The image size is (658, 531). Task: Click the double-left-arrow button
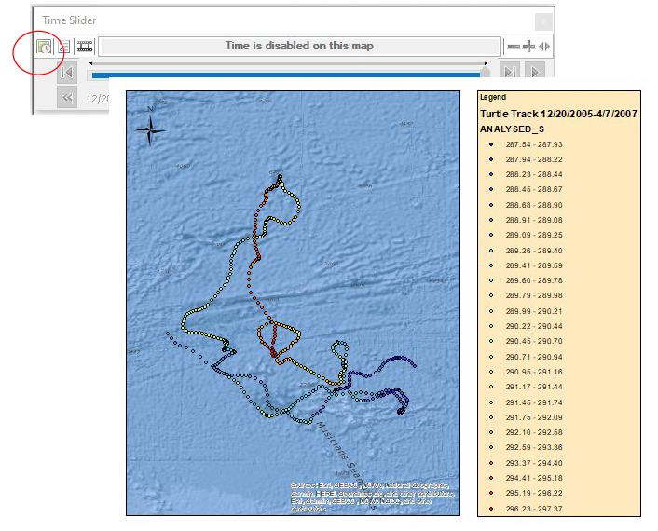[x=67, y=97]
